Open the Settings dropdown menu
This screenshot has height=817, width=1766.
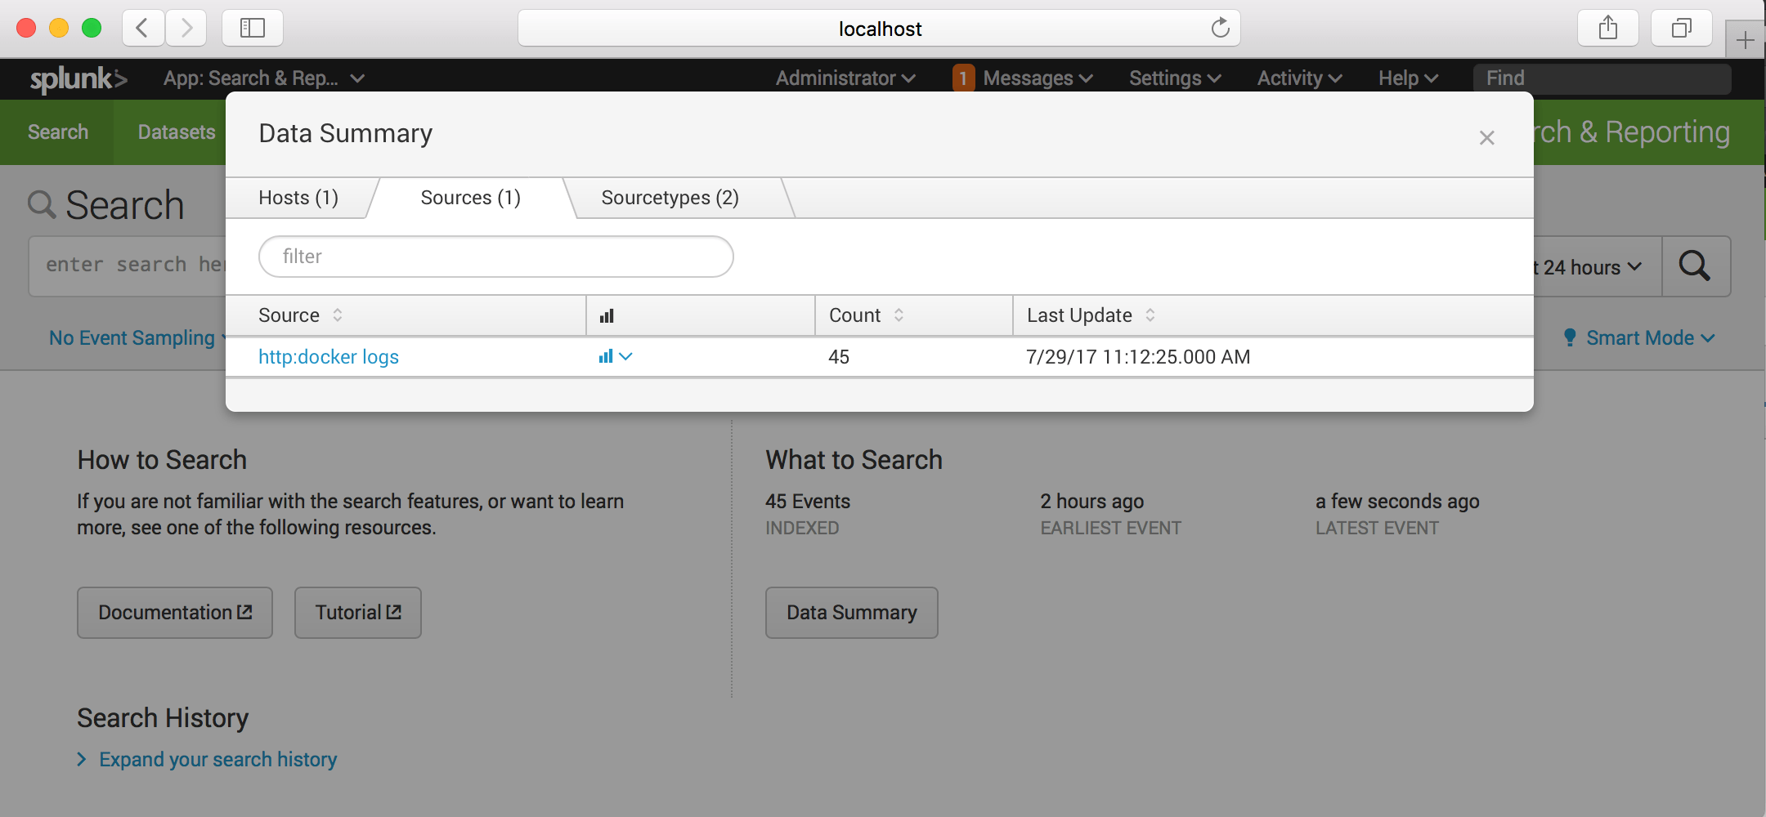tap(1174, 78)
